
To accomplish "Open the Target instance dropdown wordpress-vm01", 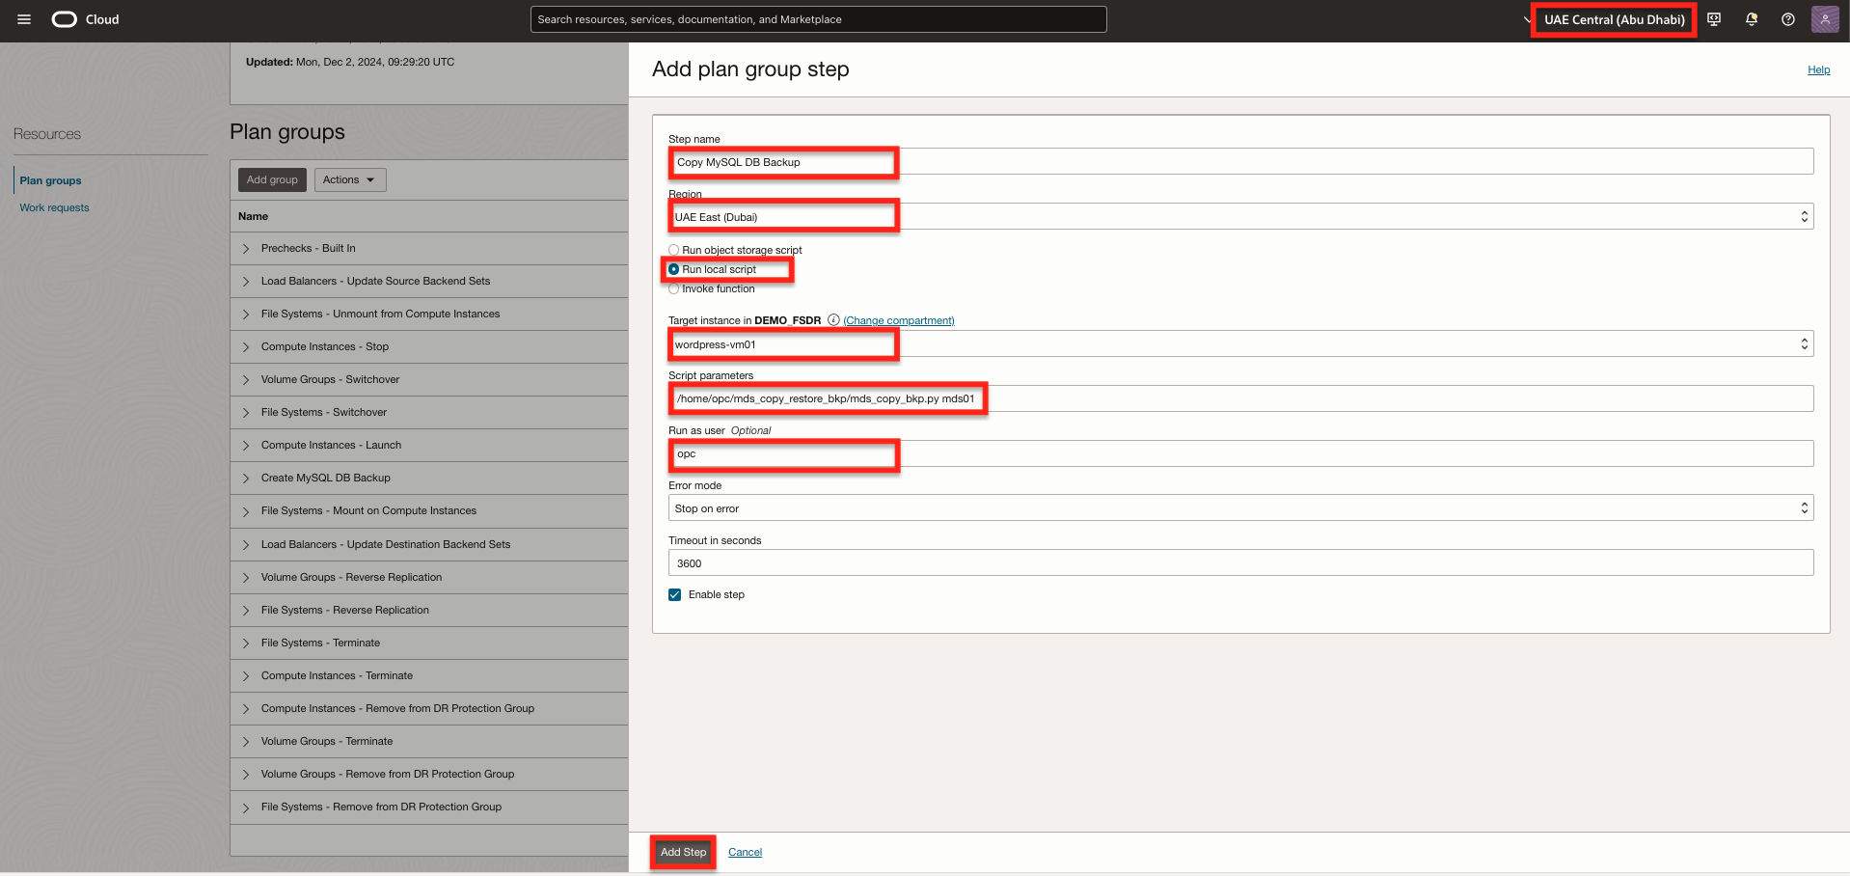I will (1241, 344).
